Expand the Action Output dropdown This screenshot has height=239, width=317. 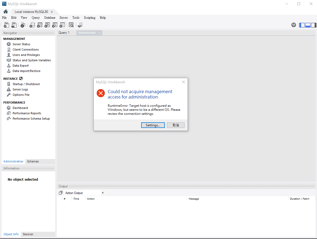tap(103, 193)
